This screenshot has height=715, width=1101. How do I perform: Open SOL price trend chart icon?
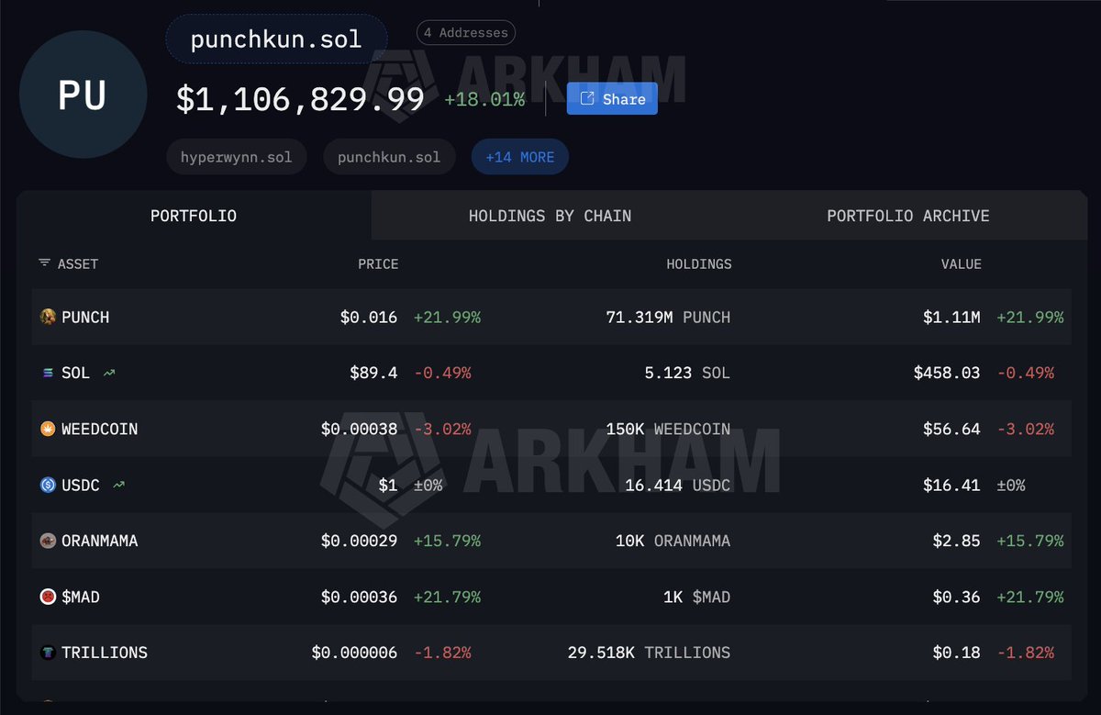(x=109, y=374)
